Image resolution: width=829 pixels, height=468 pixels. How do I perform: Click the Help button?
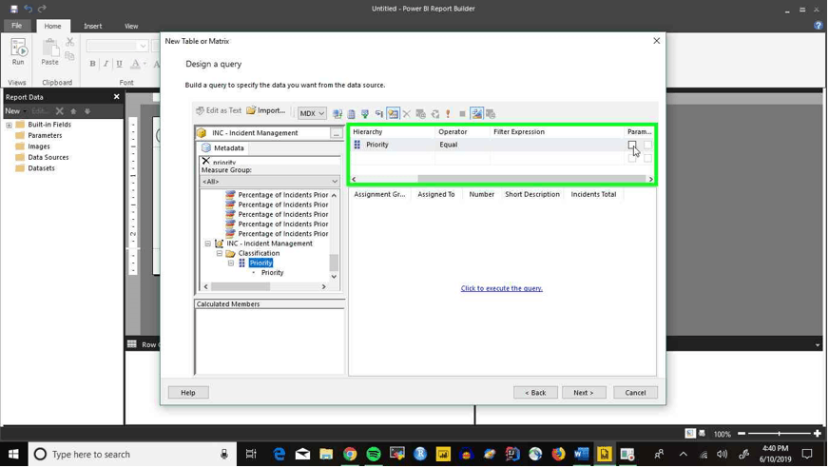188,393
